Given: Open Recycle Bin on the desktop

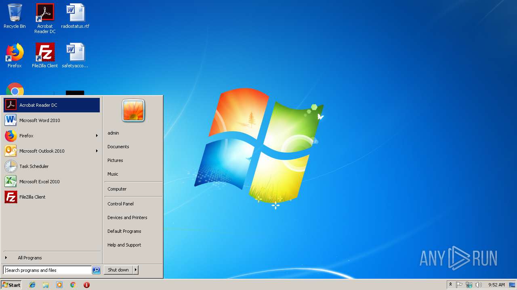Looking at the screenshot, I should tap(15, 17).
